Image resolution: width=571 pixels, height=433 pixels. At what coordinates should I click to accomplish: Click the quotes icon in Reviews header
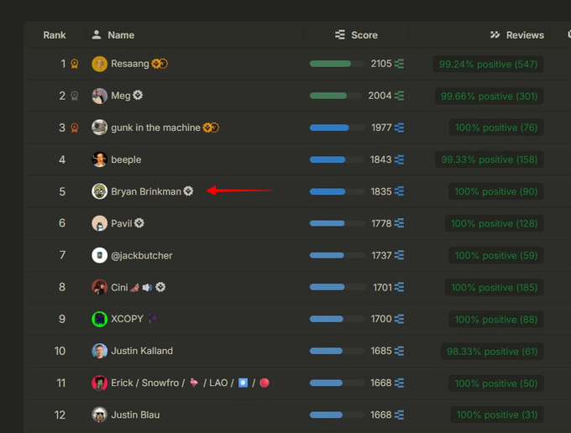pyautogui.click(x=495, y=35)
